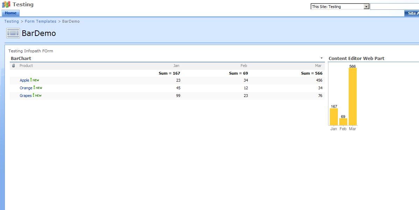
Task: Click Grapes' Mar value 76
Action: (x=320, y=96)
